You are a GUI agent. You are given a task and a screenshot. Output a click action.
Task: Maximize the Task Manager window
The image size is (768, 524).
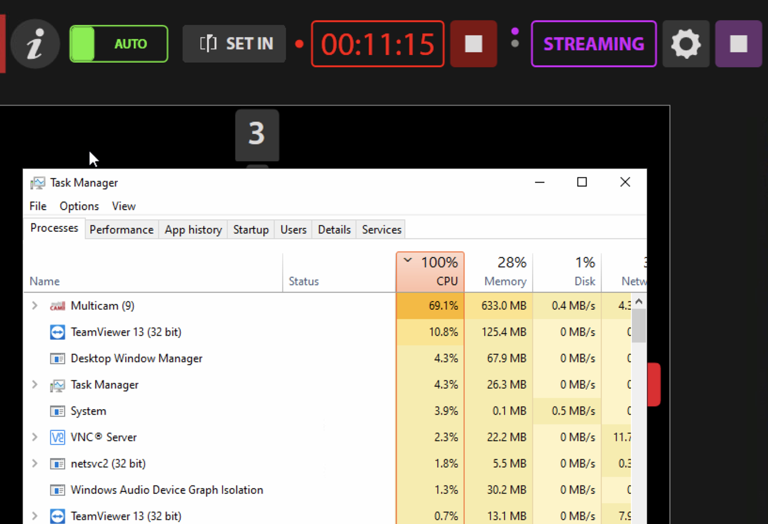582,182
